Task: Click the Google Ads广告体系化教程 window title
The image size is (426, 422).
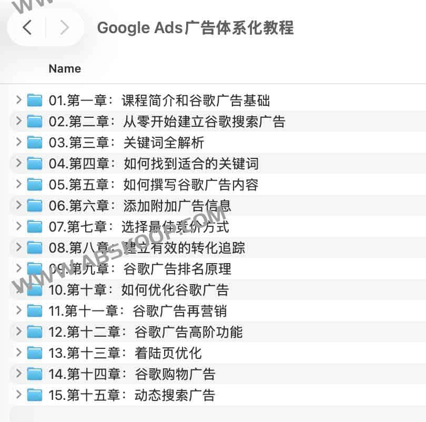Action: tap(195, 27)
